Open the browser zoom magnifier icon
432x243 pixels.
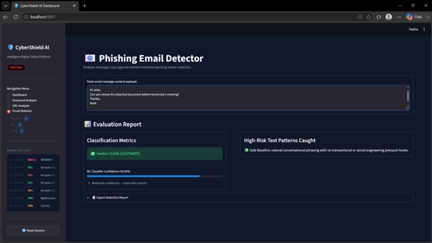[x=360, y=17]
